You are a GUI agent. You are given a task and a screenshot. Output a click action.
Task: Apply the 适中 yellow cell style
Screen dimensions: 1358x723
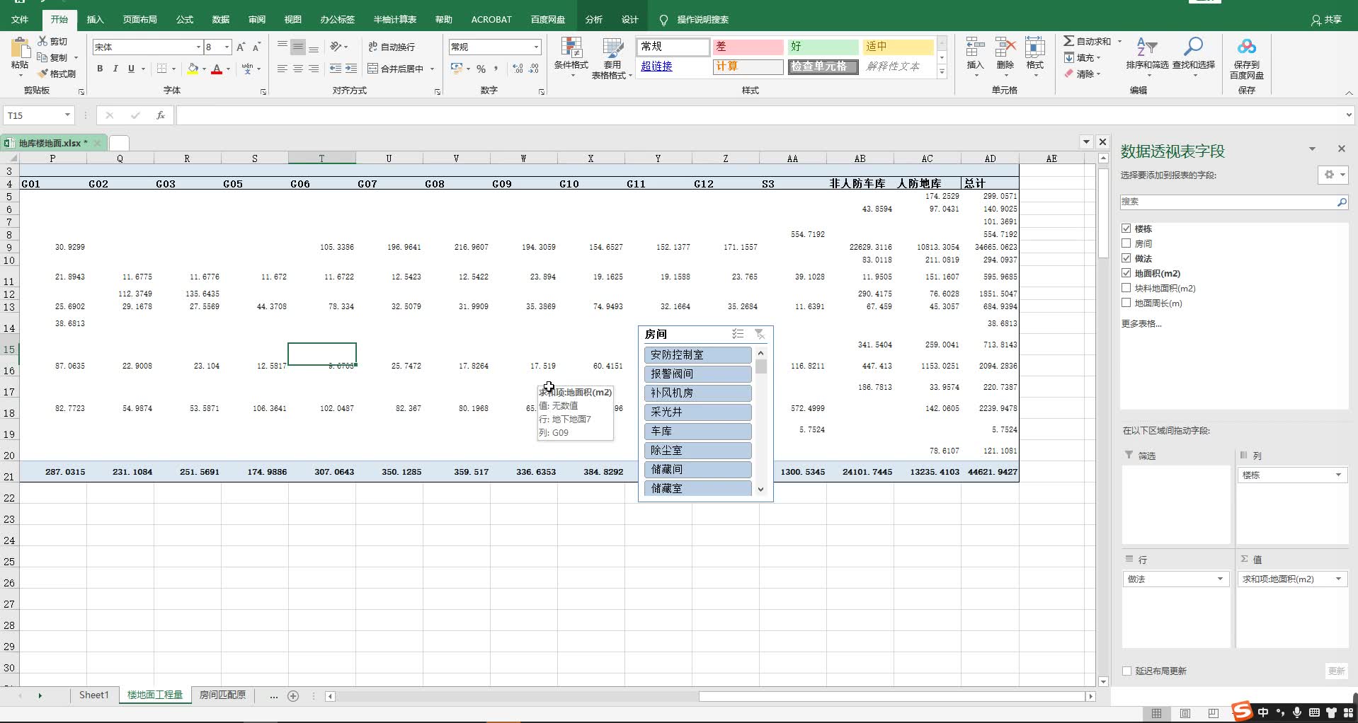click(x=898, y=46)
